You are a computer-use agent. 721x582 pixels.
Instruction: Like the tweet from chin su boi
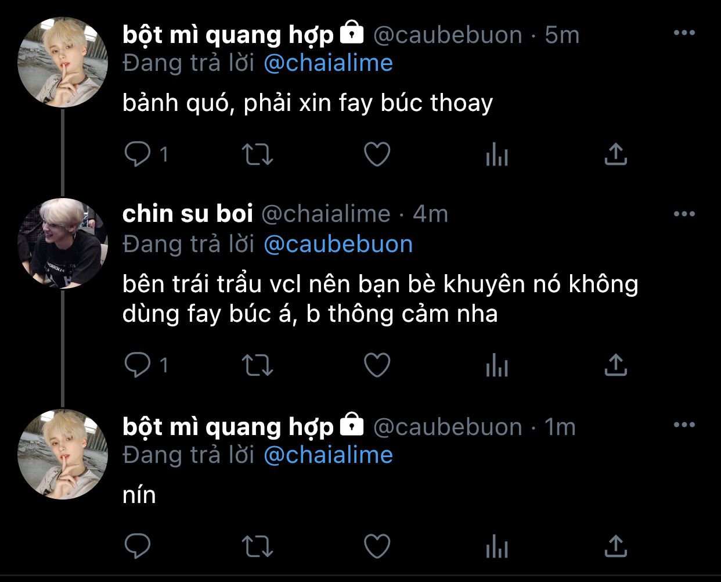tap(377, 365)
